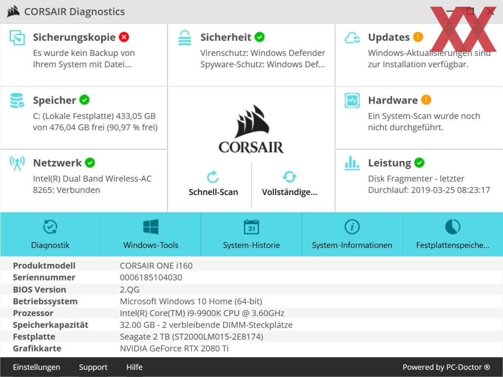The width and height of the screenshot is (503, 377).
Task: Click the green check next to Netzwerk
Action: [90, 163]
